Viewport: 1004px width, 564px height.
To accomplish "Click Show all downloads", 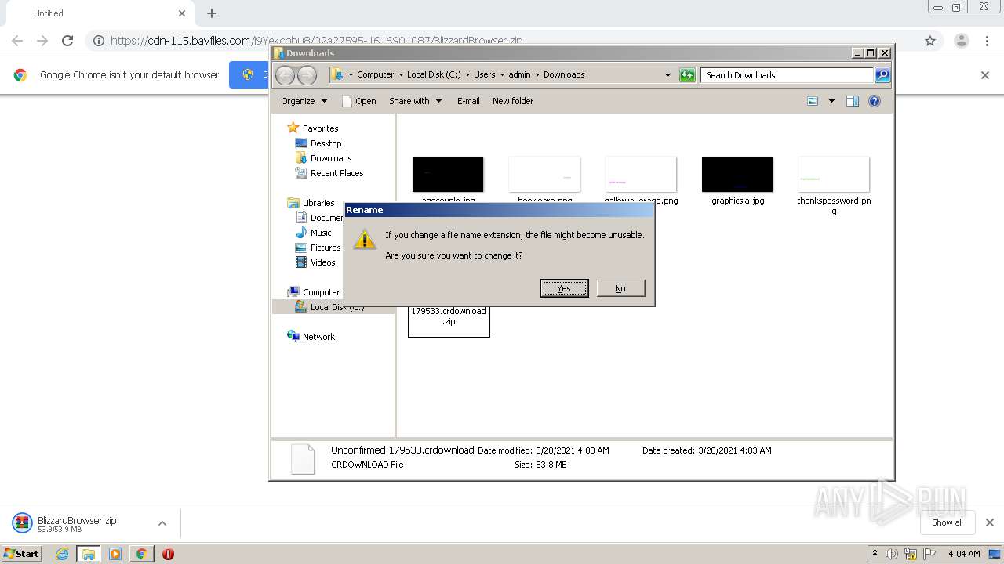I will tap(947, 522).
